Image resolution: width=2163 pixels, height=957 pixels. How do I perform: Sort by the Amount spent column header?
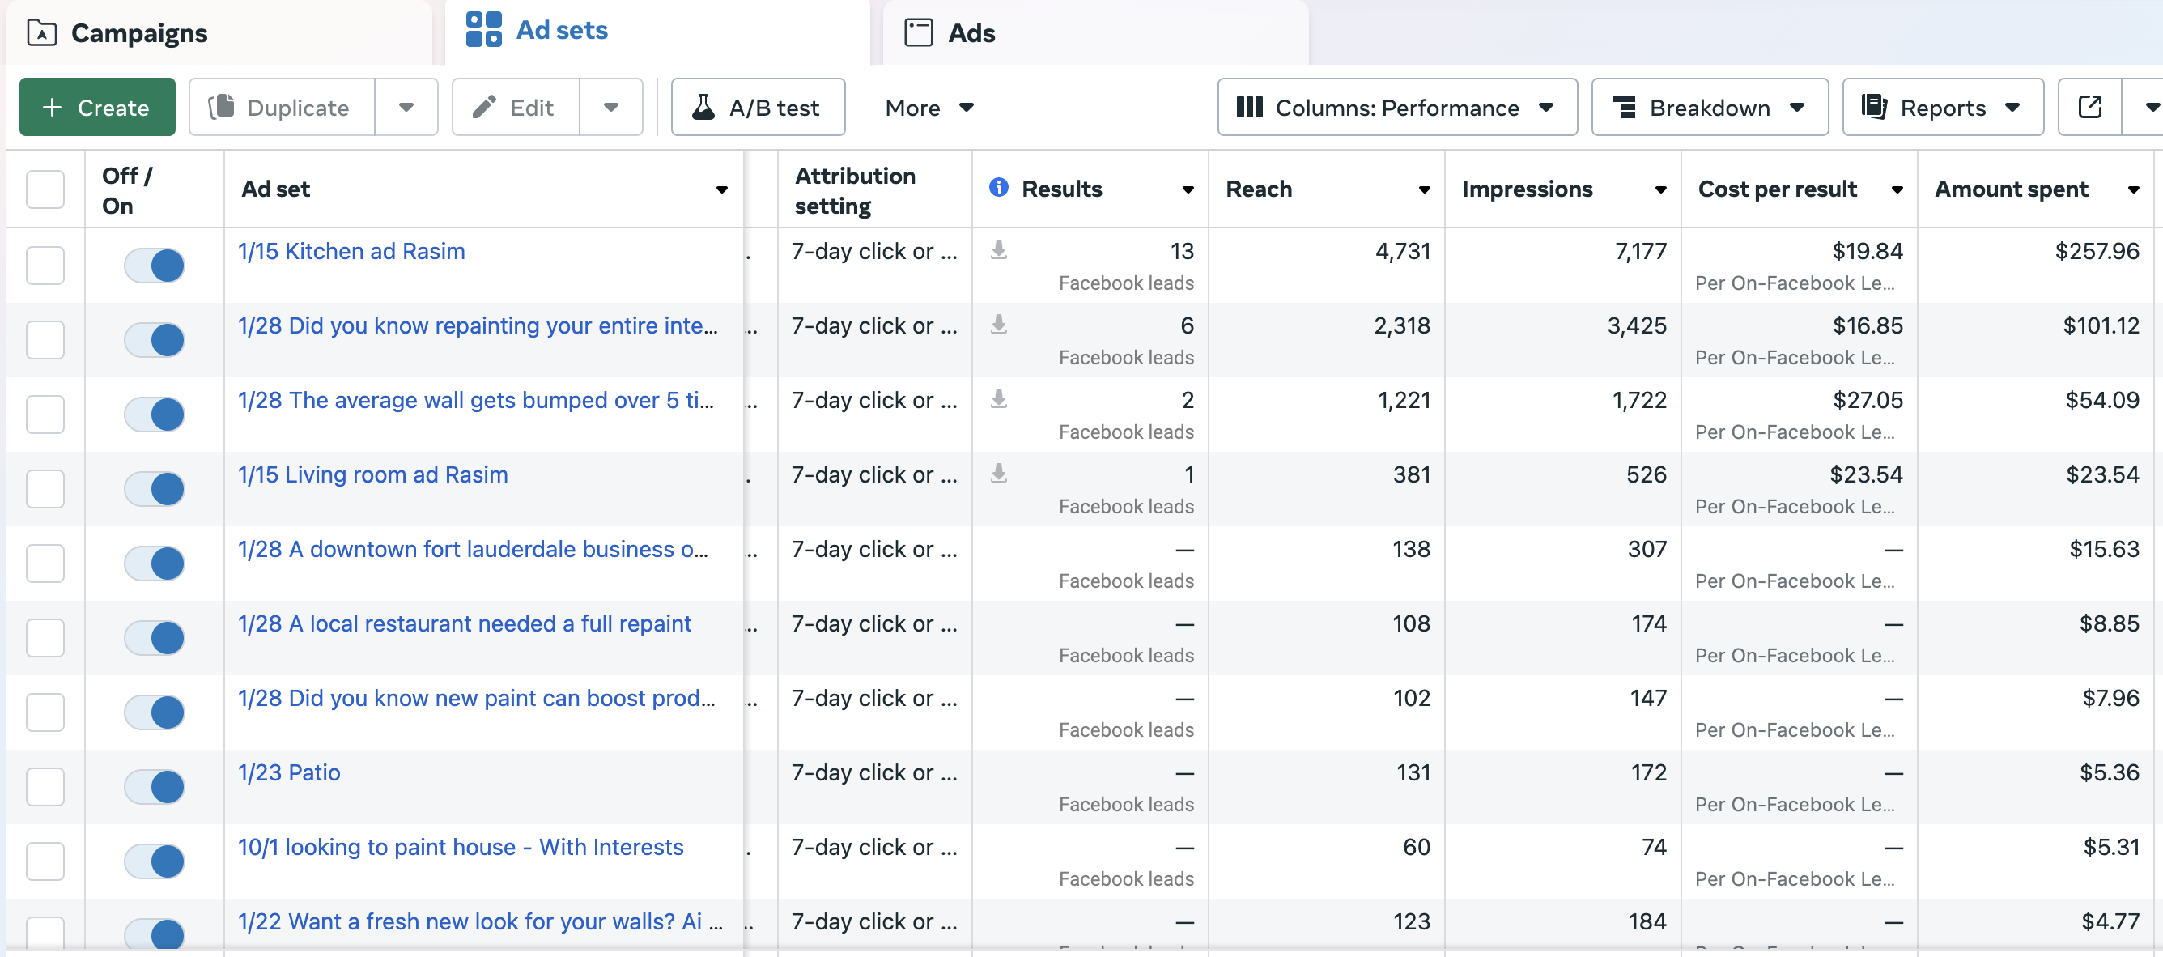(2012, 189)
